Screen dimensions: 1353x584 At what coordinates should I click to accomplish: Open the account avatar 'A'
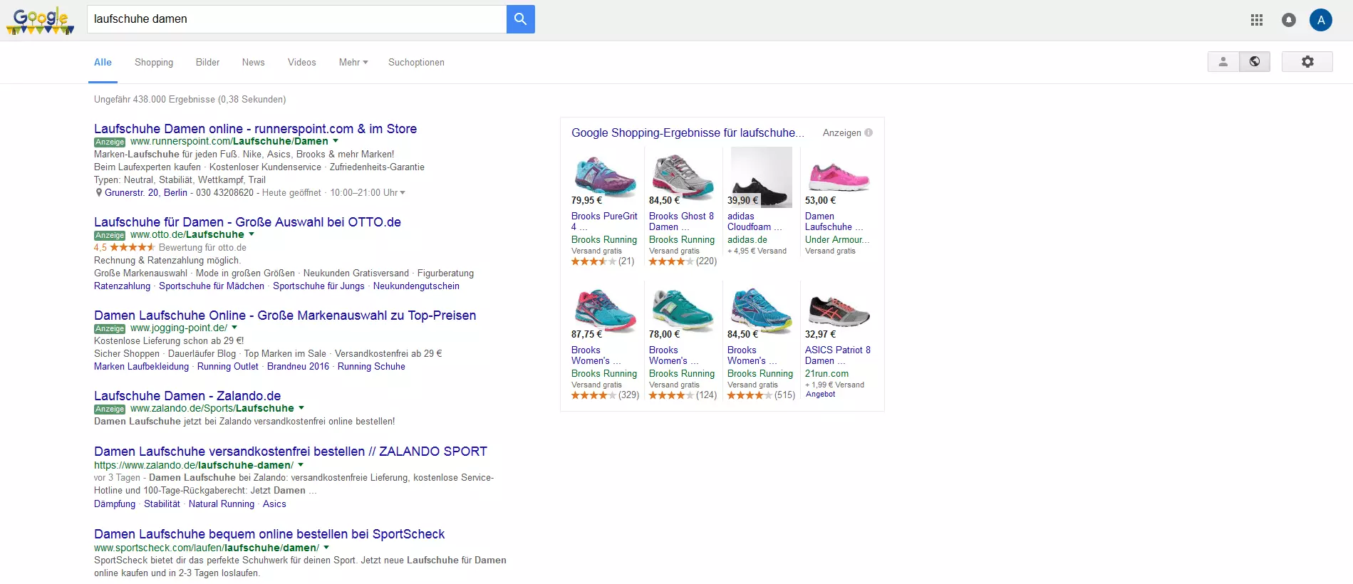point(1321,20)
